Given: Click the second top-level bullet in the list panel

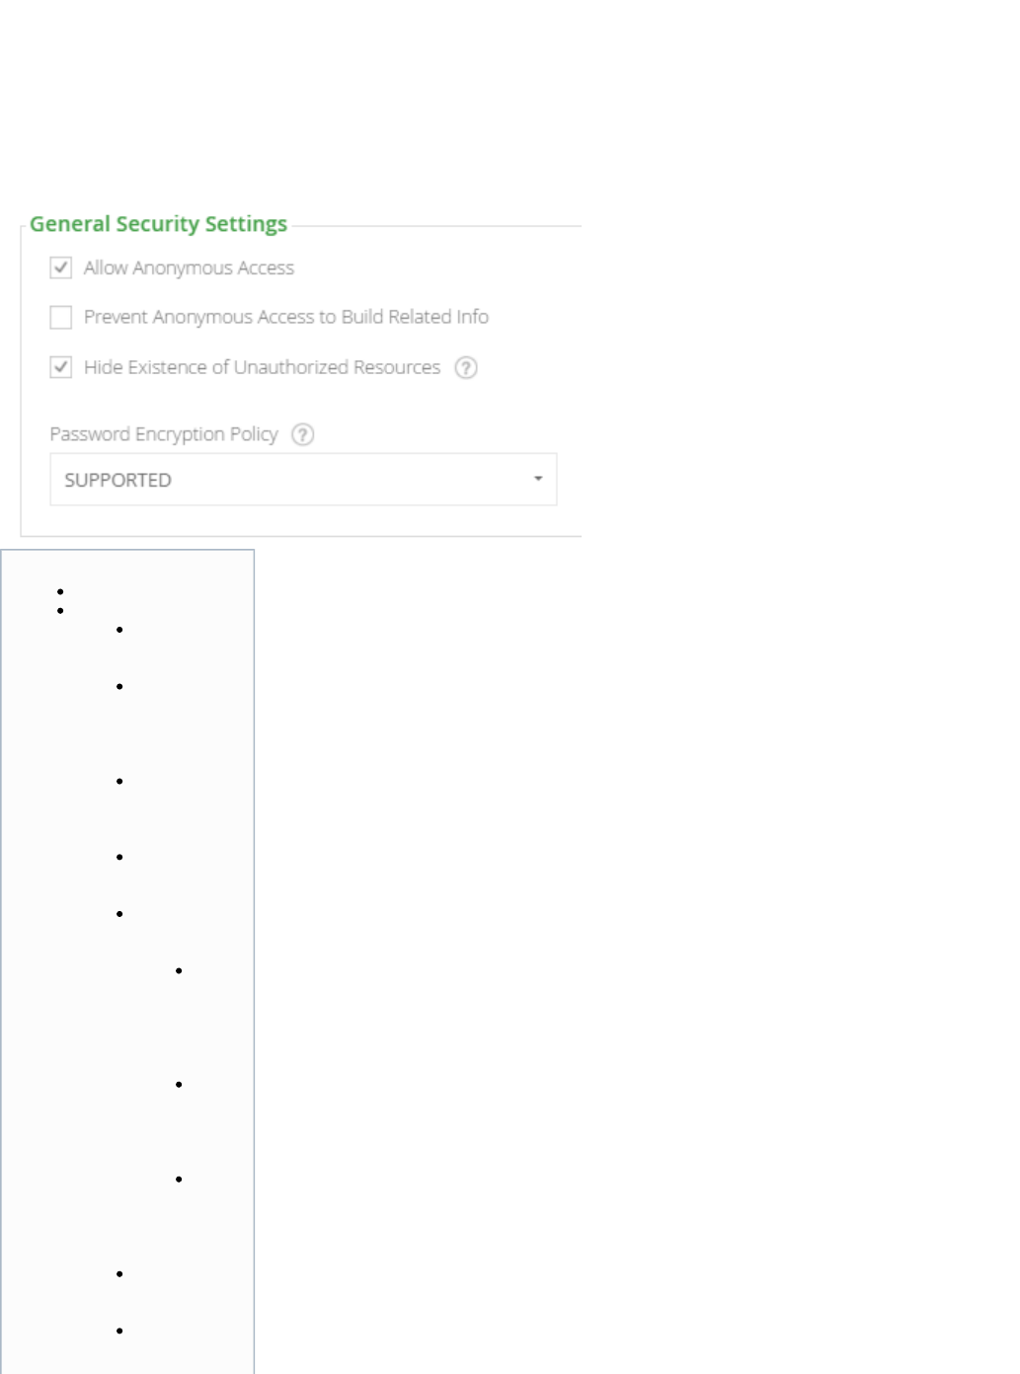Looking at the screenshot, I should point(61,611).
